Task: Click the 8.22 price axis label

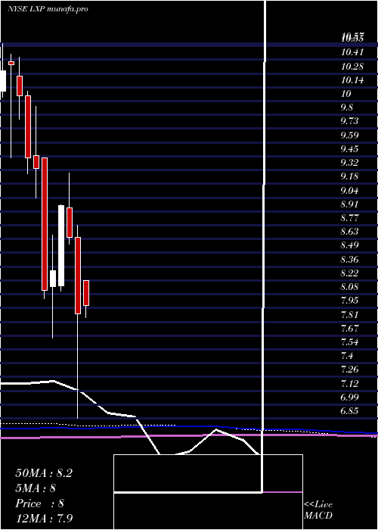Action: [x=349, y=273]
